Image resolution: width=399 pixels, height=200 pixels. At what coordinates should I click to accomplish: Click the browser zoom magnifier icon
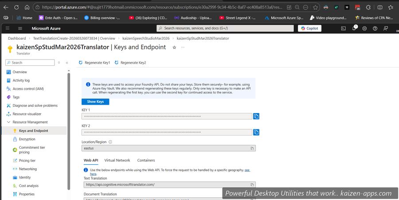click(x=297, y=8)
